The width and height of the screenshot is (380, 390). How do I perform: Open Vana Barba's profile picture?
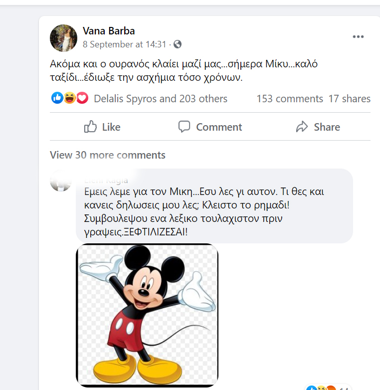(x=64, y=38)
